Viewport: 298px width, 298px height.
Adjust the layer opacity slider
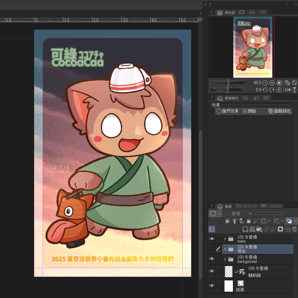tap(270, 214)
